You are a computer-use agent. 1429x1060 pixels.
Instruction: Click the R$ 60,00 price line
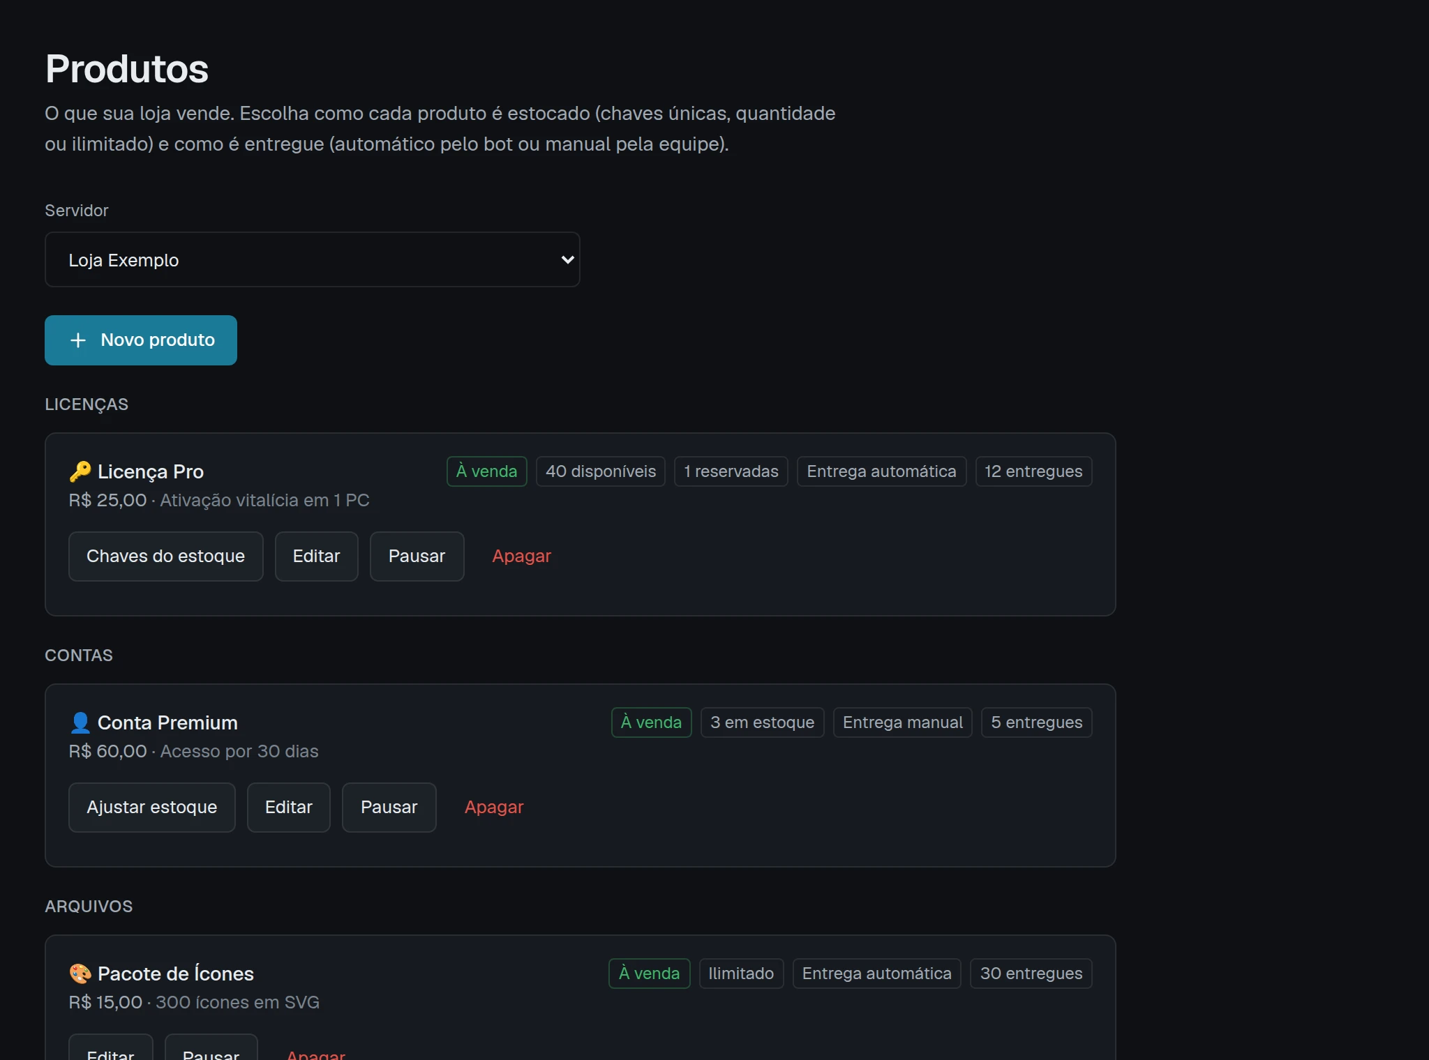193,751
